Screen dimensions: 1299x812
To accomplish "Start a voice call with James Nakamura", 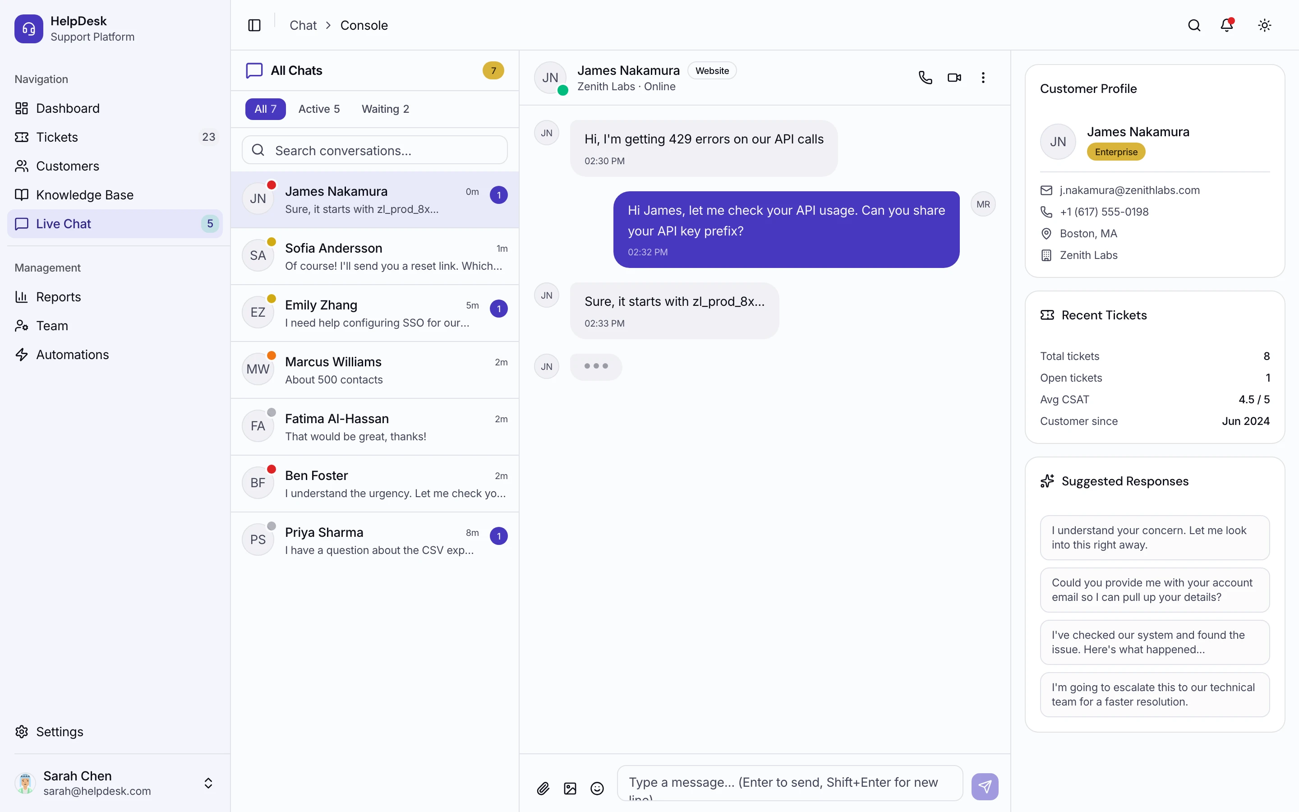I will (926, 77).
